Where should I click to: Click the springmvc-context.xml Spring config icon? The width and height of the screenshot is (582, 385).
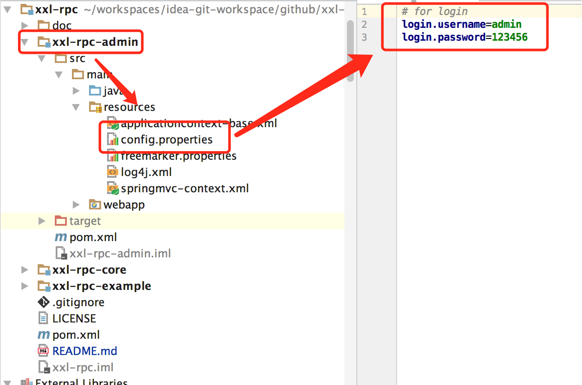(x=113, y=188)
